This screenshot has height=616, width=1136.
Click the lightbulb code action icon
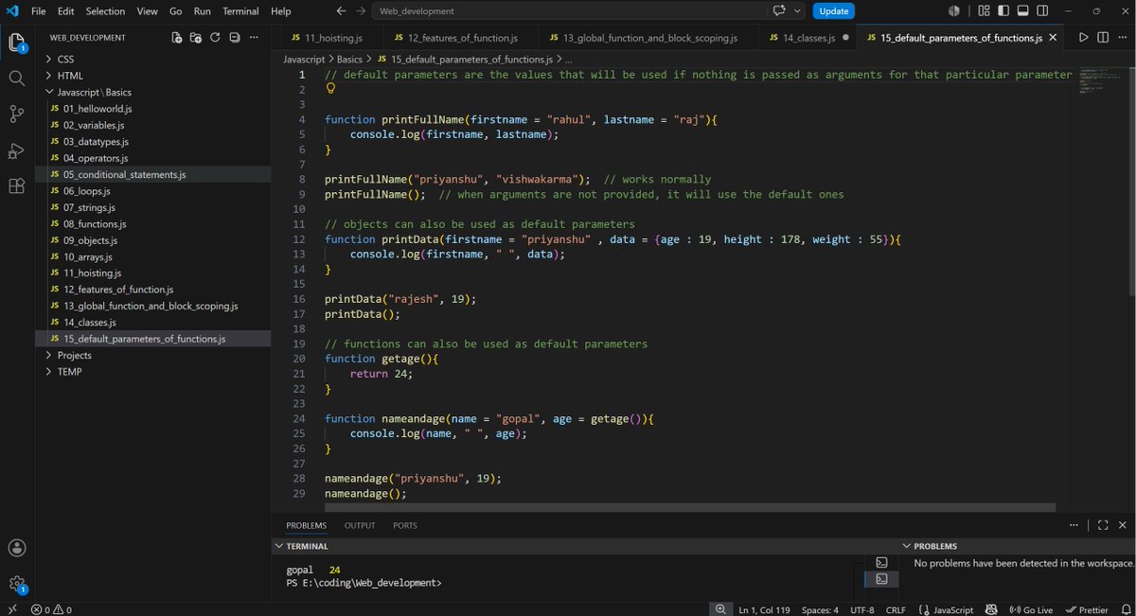(331, 89)
